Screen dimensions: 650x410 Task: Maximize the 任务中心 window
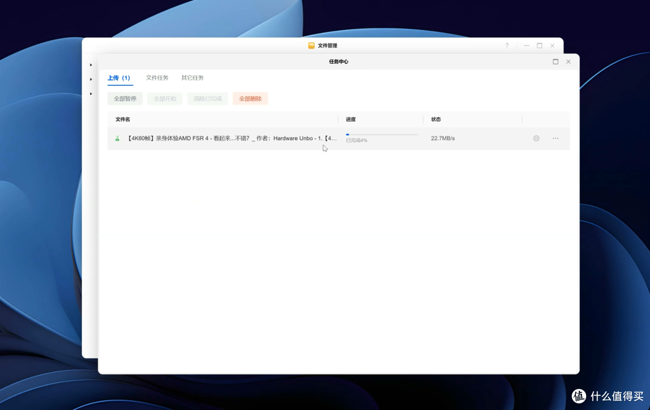[x=556, y=62]
